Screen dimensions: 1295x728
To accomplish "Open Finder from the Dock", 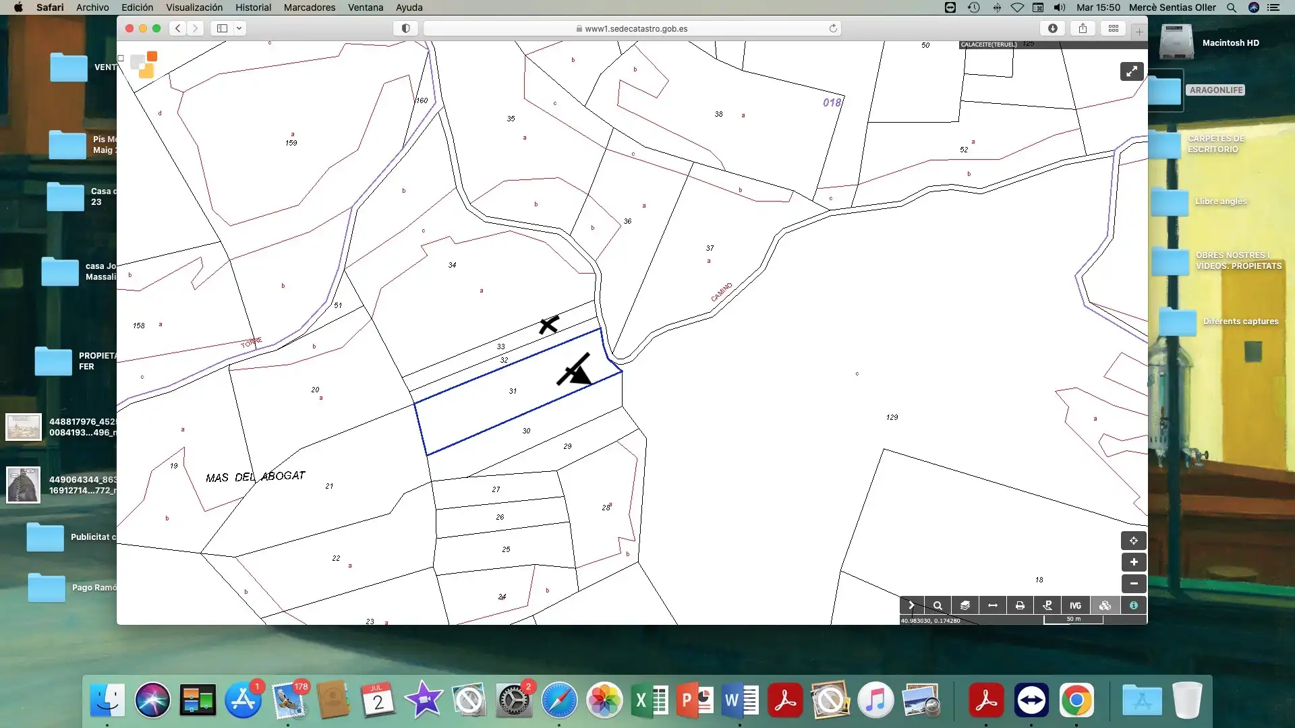I will coord(107,700).
